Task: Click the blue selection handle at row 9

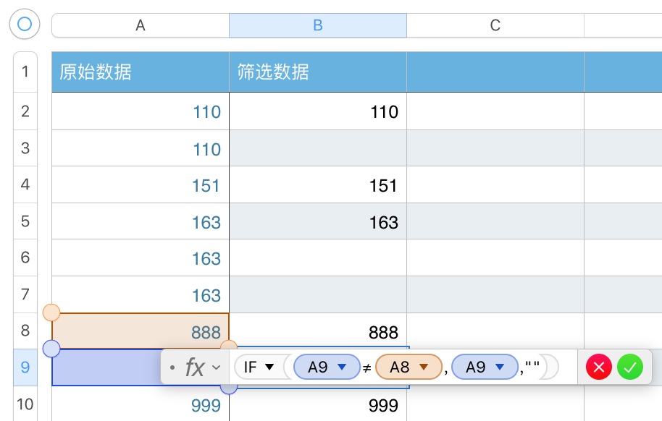Action: coord(51,349)
